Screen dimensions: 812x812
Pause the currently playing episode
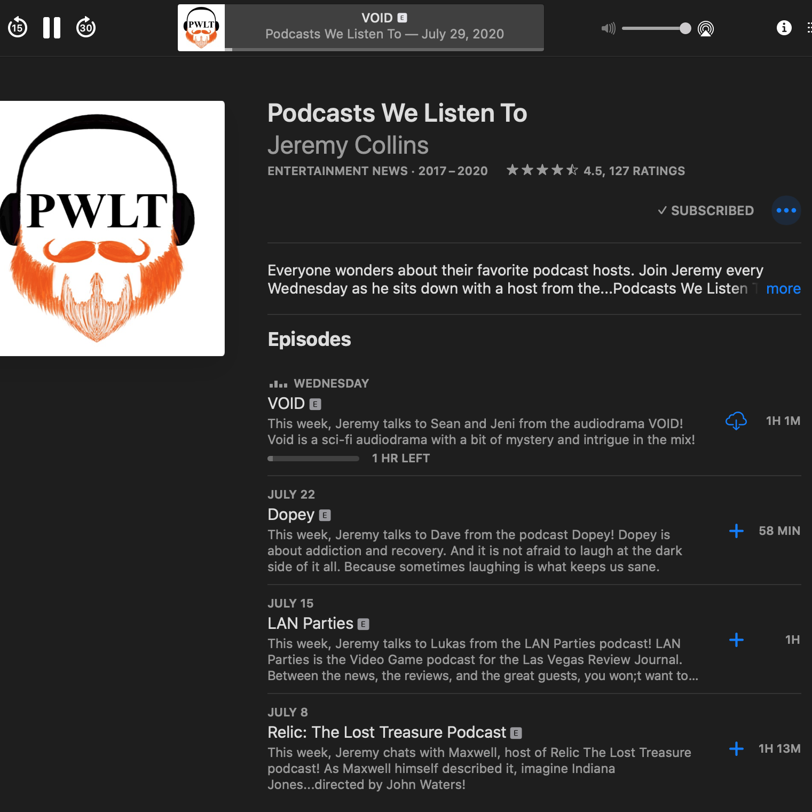tap(52, 27)
